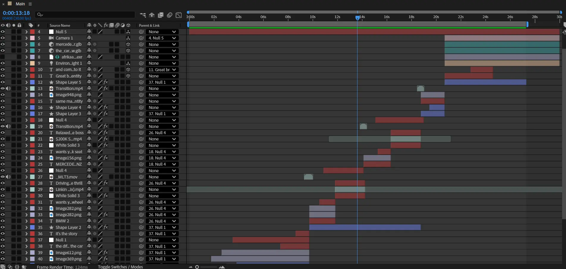Click the current timecode 0:00:13:18
The height and width of the screenshot is (269, 566).
point(16,13)
